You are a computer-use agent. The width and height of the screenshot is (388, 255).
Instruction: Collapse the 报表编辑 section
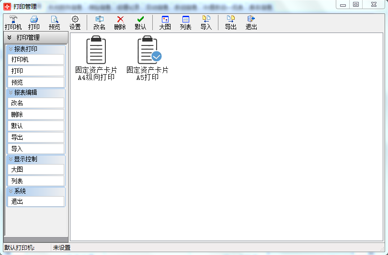tap(11, 92)
